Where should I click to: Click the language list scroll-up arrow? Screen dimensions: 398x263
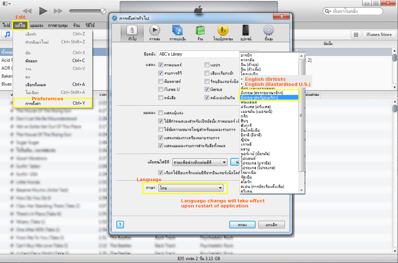[x=301, y=56]
